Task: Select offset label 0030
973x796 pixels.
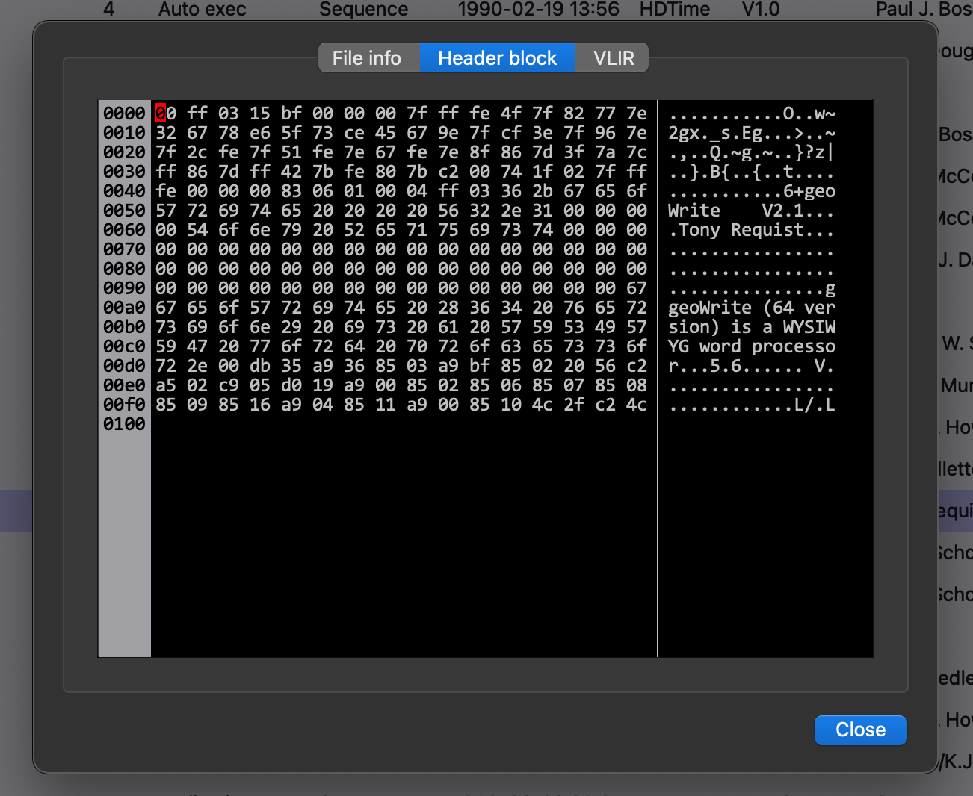Action: tap(124, 172)
